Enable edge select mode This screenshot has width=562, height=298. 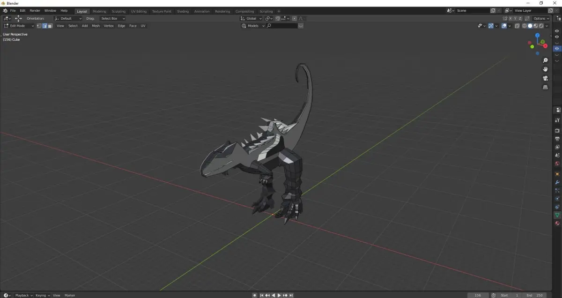coord(44,26)
